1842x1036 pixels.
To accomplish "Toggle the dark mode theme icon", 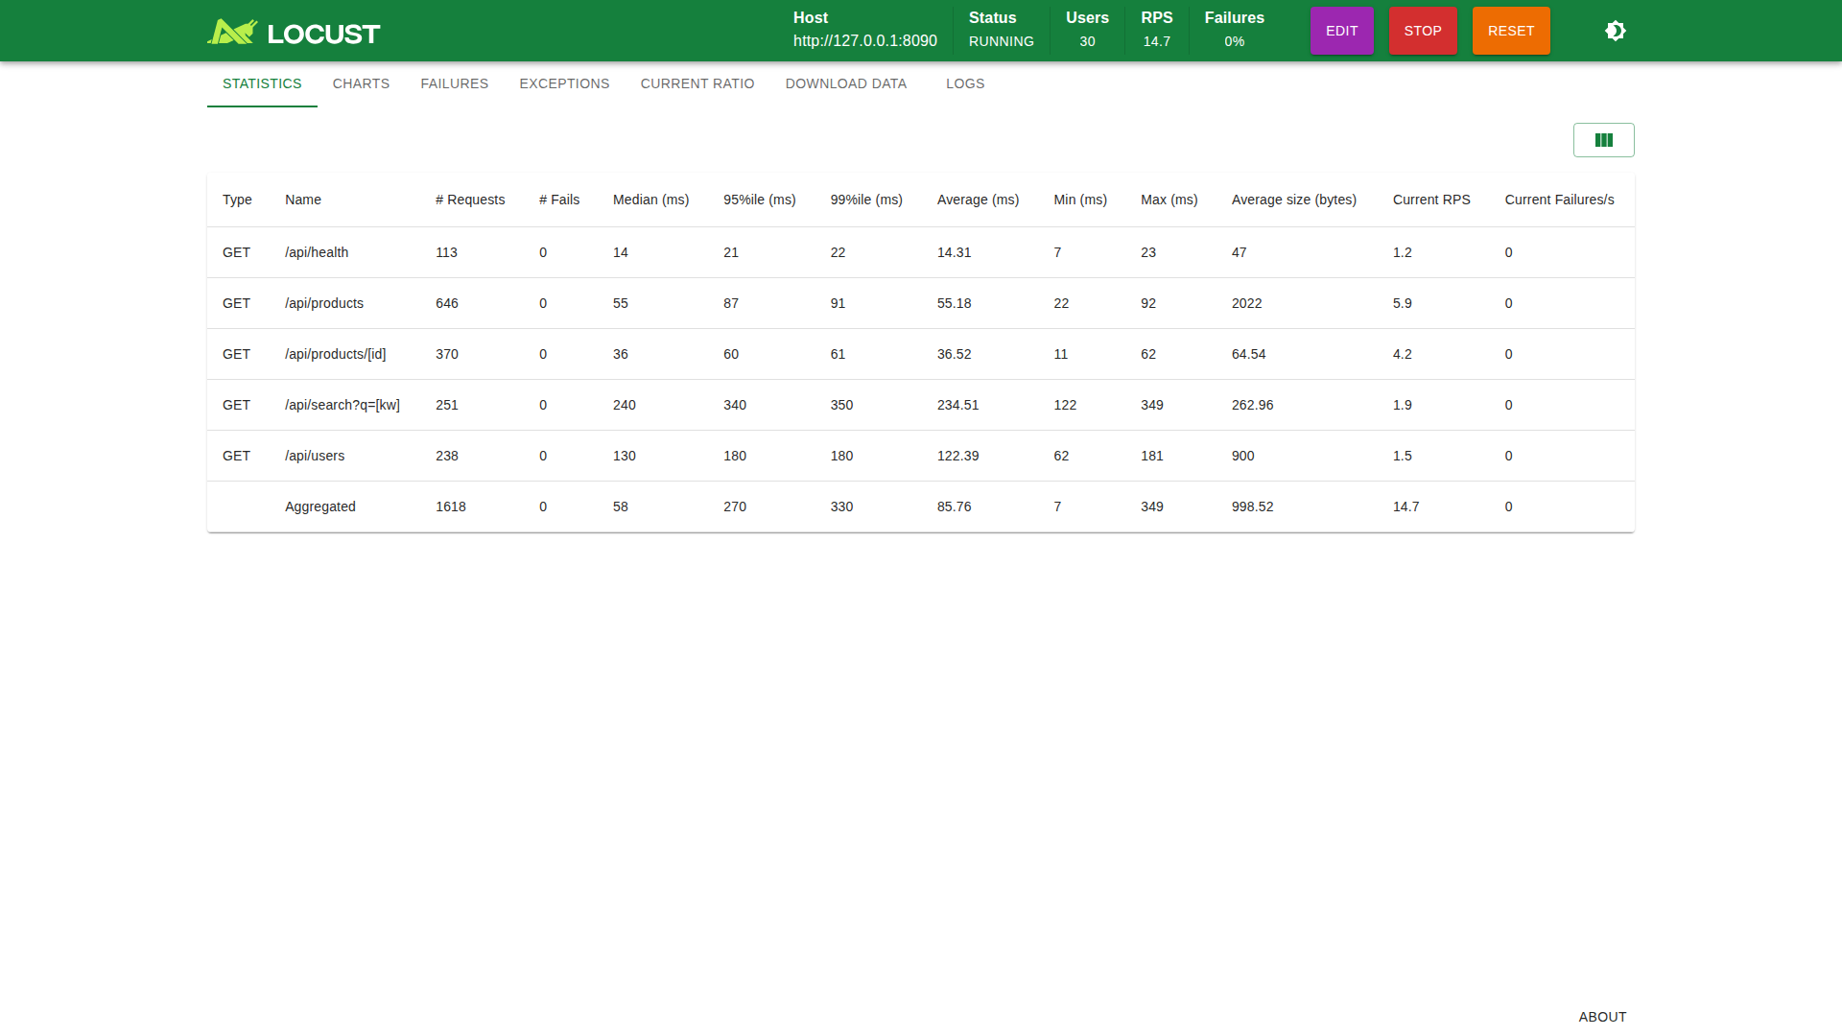I will pos(1616,31).
